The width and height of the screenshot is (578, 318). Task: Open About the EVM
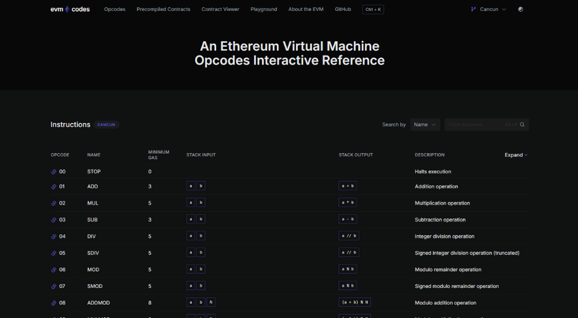(x=306, y=9)
